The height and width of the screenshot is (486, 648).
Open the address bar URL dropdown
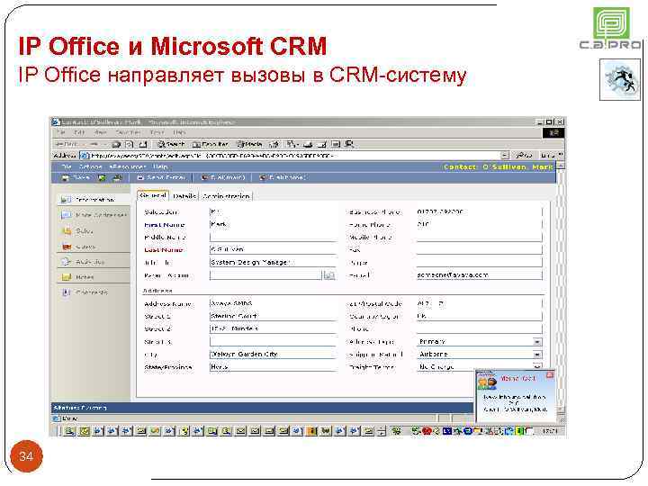[505, 156]
